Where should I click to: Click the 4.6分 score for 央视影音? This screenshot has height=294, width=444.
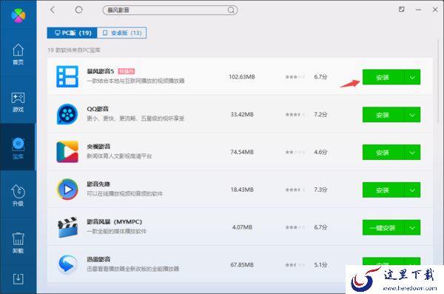[320, 152]
